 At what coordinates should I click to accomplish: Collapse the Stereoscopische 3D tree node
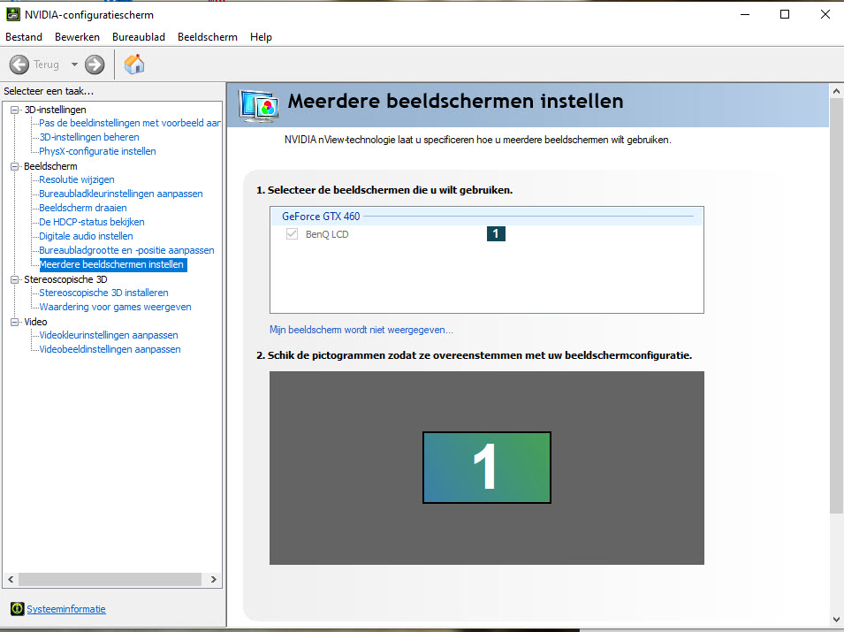14,279
